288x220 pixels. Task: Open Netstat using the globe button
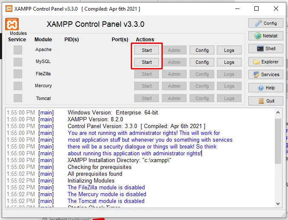265,36
